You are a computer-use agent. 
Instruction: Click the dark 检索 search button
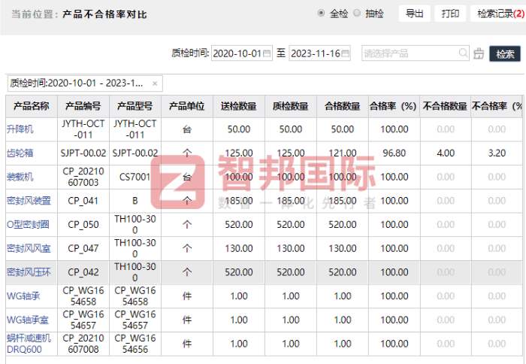pyautogui.click(x=505, y=54)
